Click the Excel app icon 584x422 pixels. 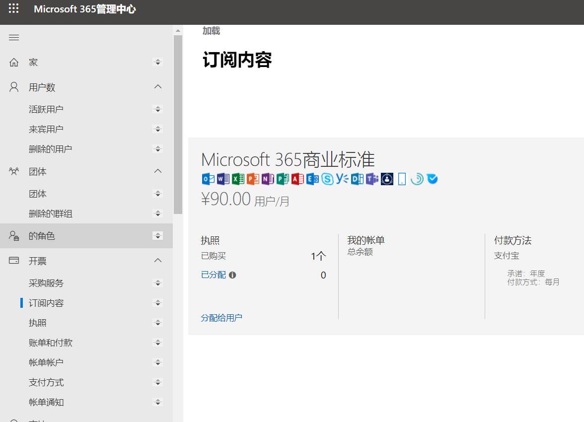[x=238, y=179]
